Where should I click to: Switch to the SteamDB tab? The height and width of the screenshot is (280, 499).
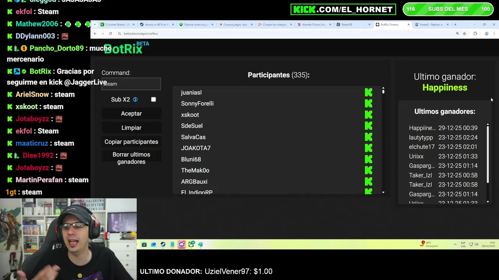tap(353, 24)
